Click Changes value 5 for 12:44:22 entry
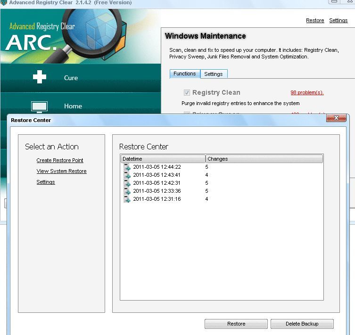 pyautogui.click(x=206, y=167)
